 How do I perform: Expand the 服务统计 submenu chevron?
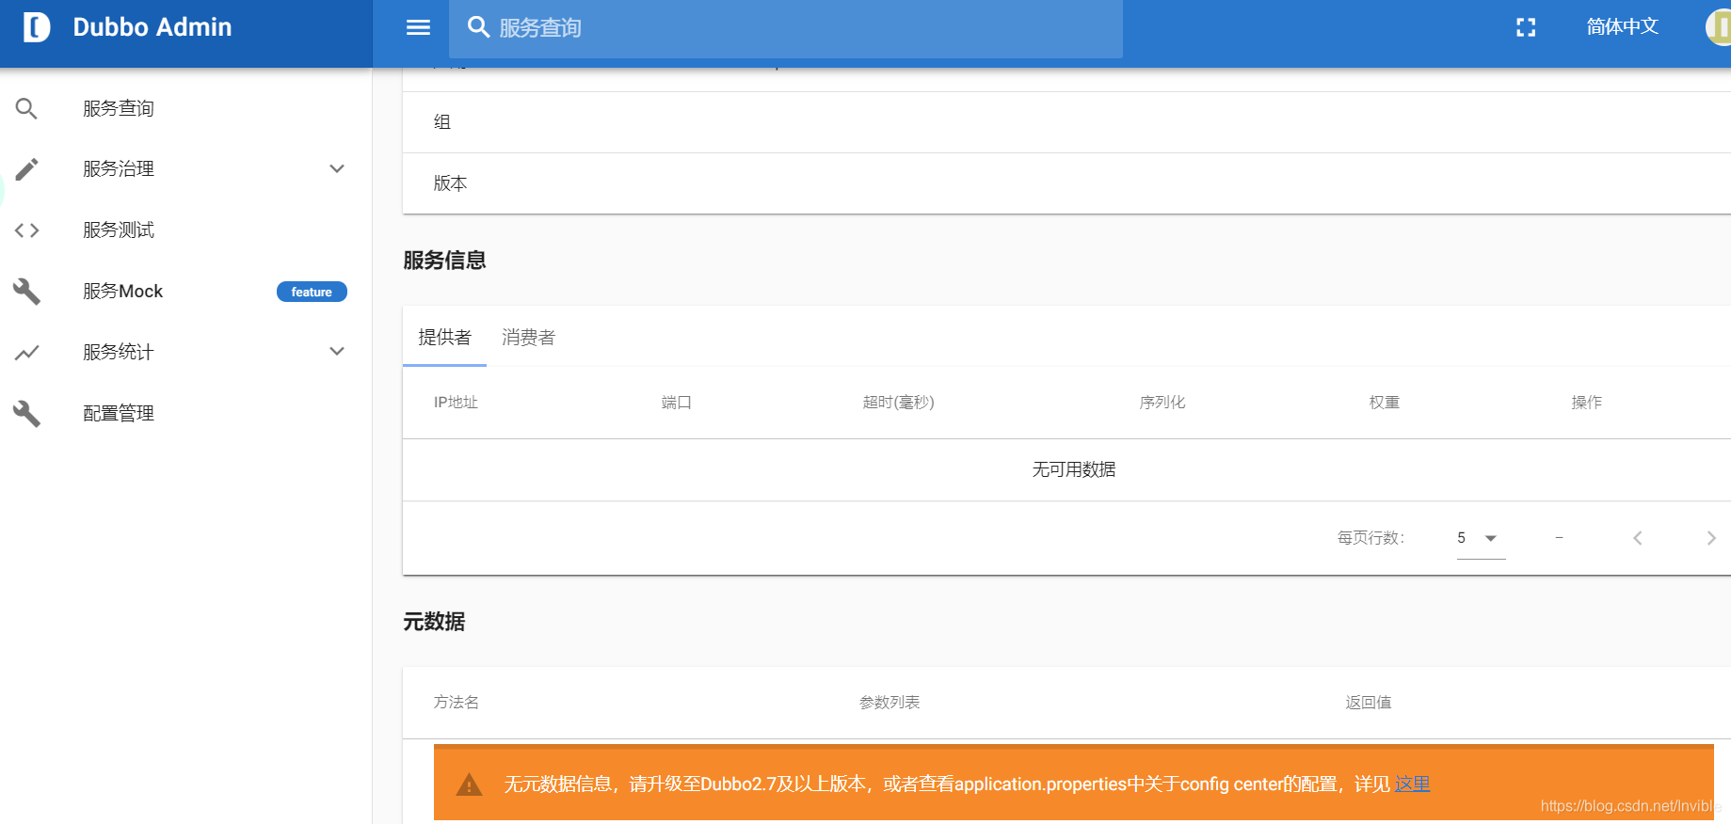pyautogui.click(x=337, y=352)
